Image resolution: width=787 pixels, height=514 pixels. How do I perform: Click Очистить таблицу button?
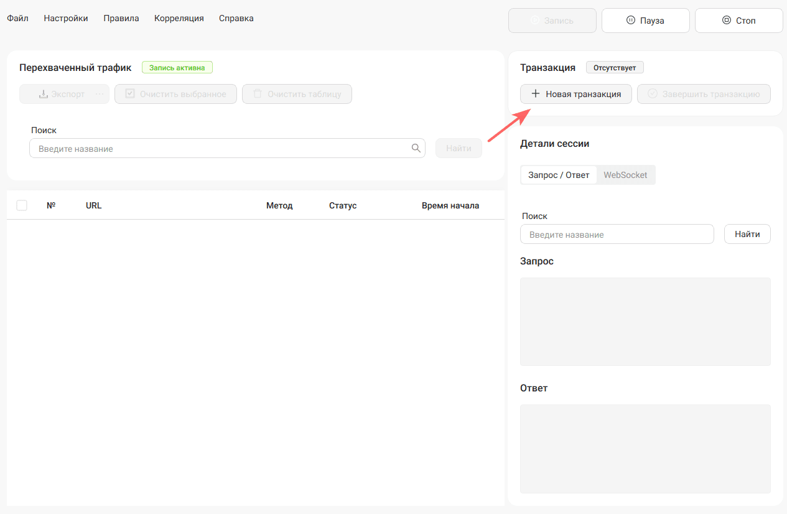(297, 94)
